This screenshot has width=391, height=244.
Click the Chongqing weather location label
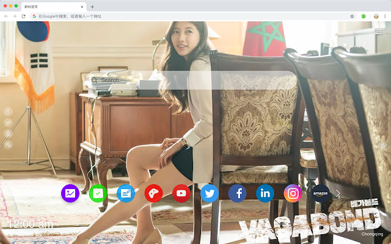(x=372, y=234)
